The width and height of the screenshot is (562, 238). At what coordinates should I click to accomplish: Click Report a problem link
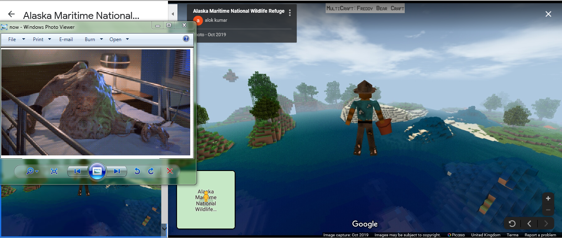[540, 235]
